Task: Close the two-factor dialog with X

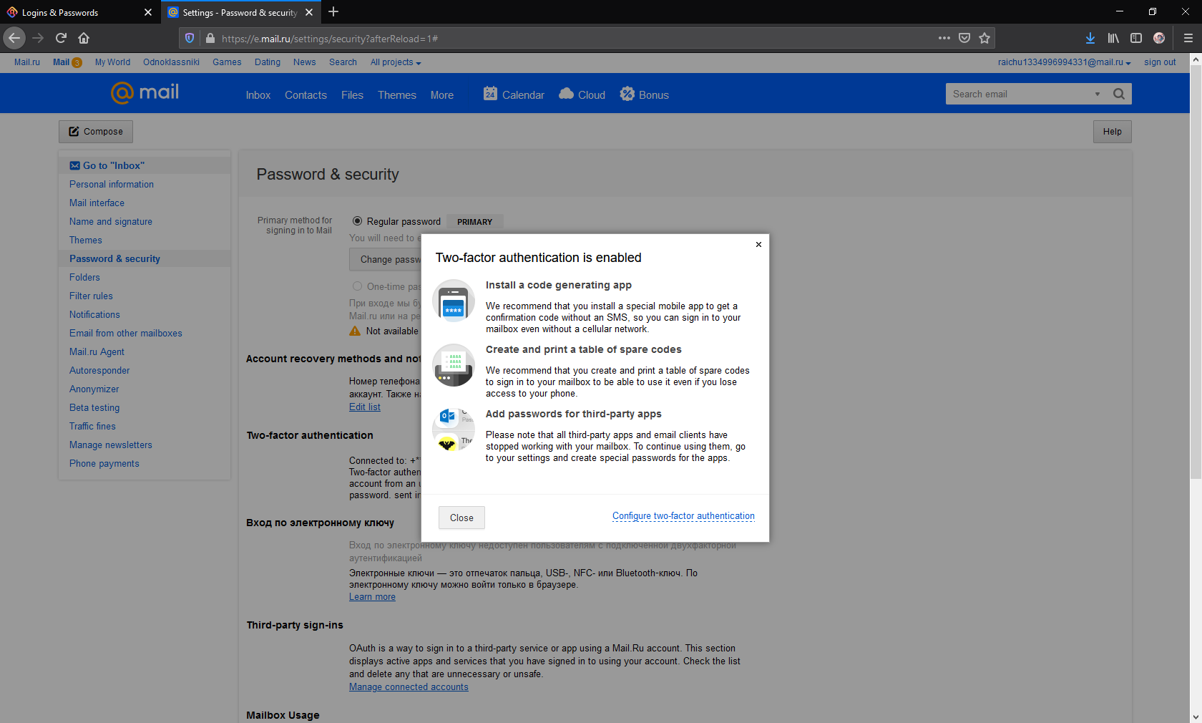Action: 758,245
